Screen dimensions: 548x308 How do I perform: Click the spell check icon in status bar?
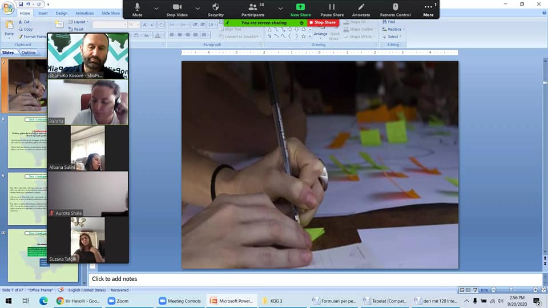pyautogui.click(x=61, y=290)
